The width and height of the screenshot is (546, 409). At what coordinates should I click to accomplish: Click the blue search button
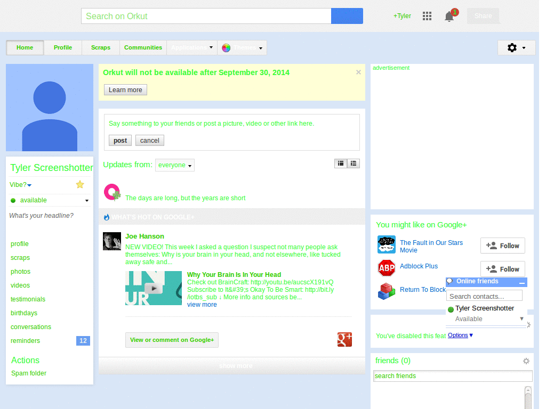pos(347,16)
